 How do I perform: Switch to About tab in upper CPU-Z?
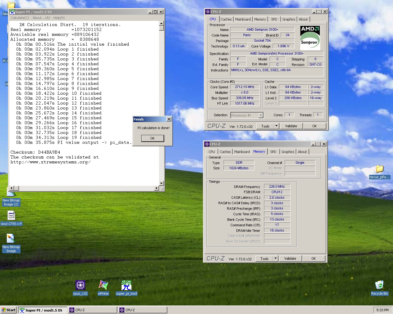coord(303,19)
